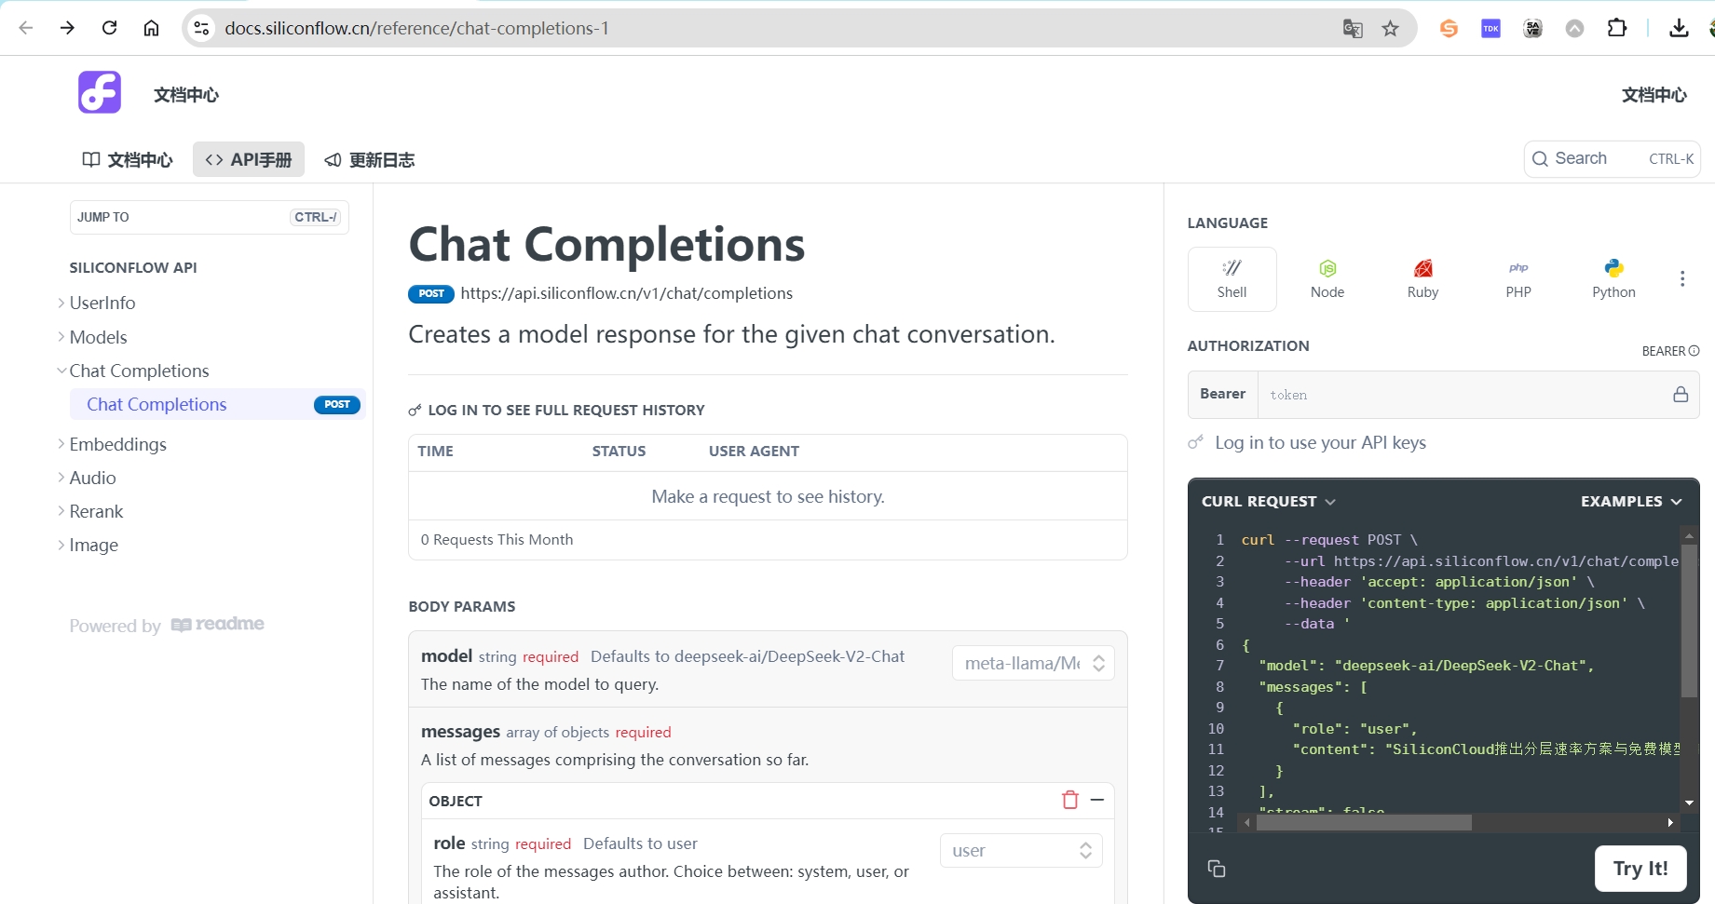
Task: Open the CURL REQUEST dropdown
Action: click(1269, 501)
